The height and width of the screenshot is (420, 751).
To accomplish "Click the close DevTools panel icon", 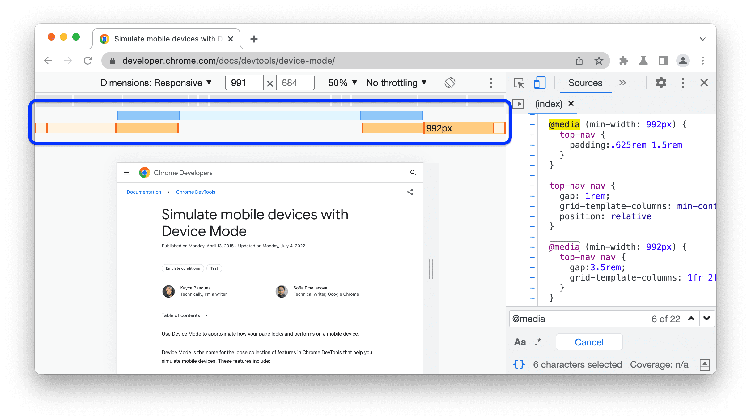I will 702,83.
